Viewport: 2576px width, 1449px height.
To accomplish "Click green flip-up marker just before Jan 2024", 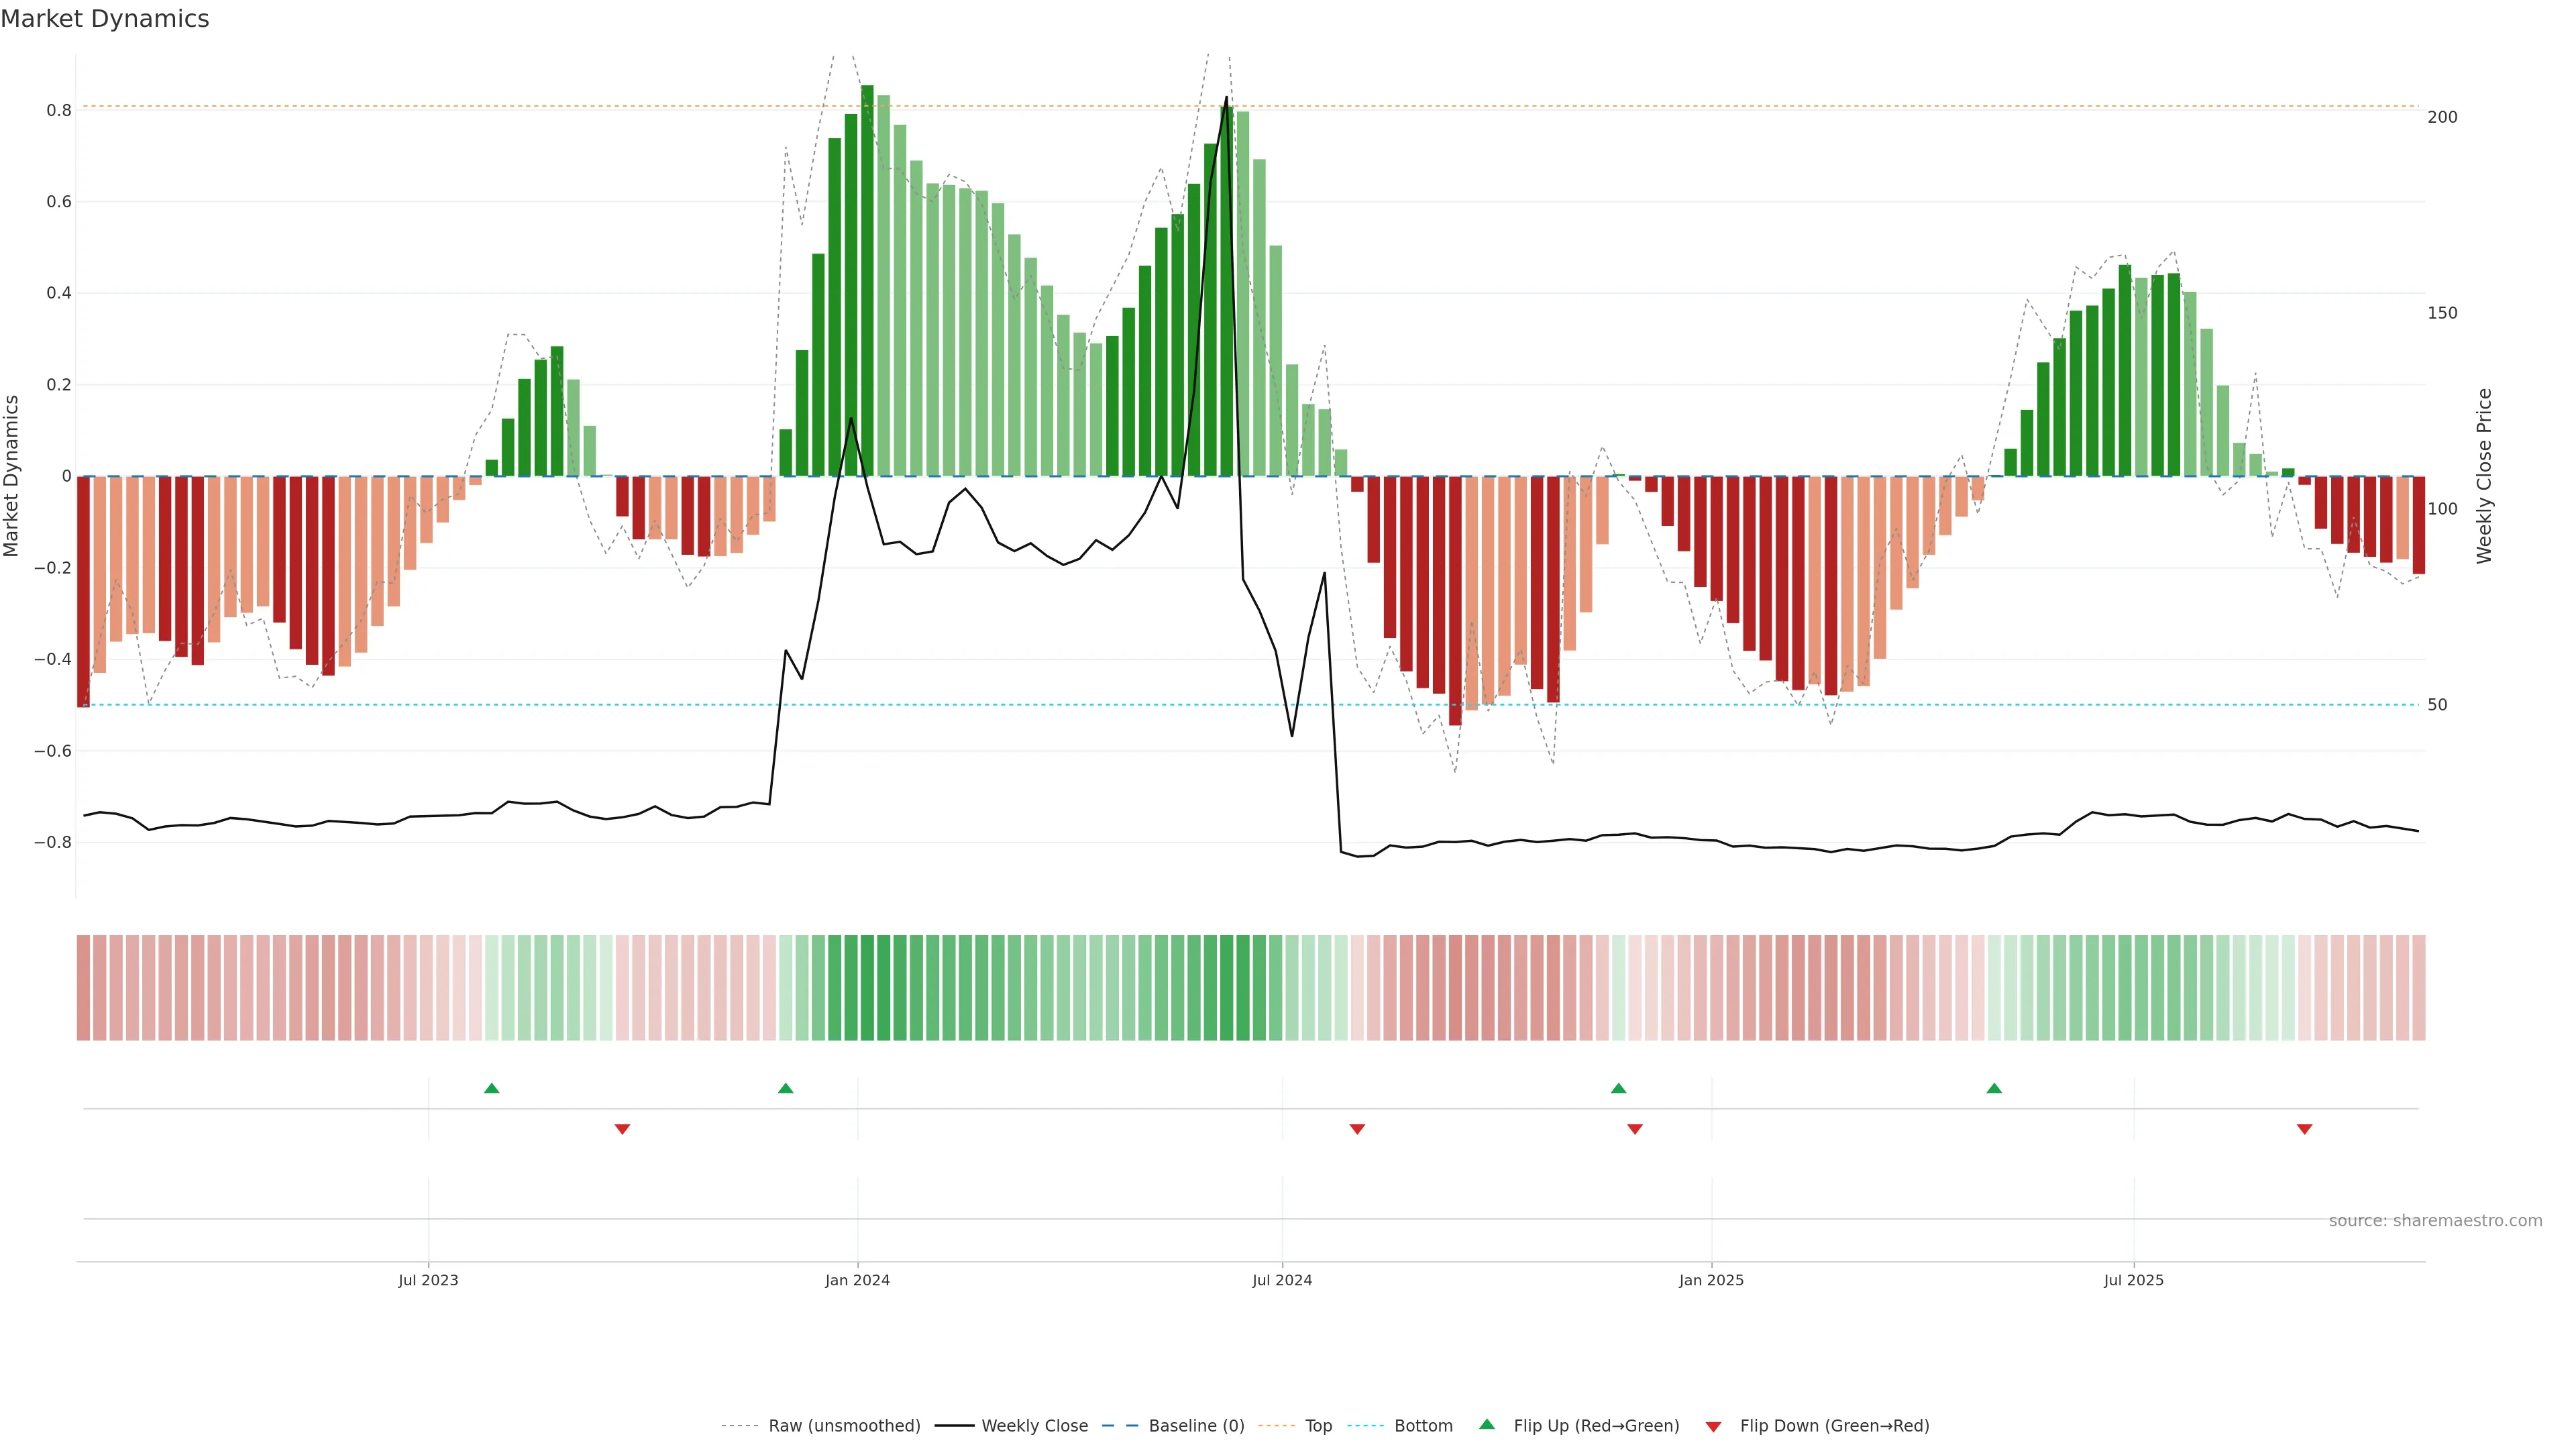I will (785, 1088).
